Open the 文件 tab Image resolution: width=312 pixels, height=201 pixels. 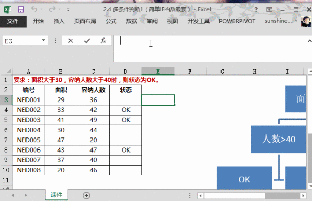coord(13,21)
